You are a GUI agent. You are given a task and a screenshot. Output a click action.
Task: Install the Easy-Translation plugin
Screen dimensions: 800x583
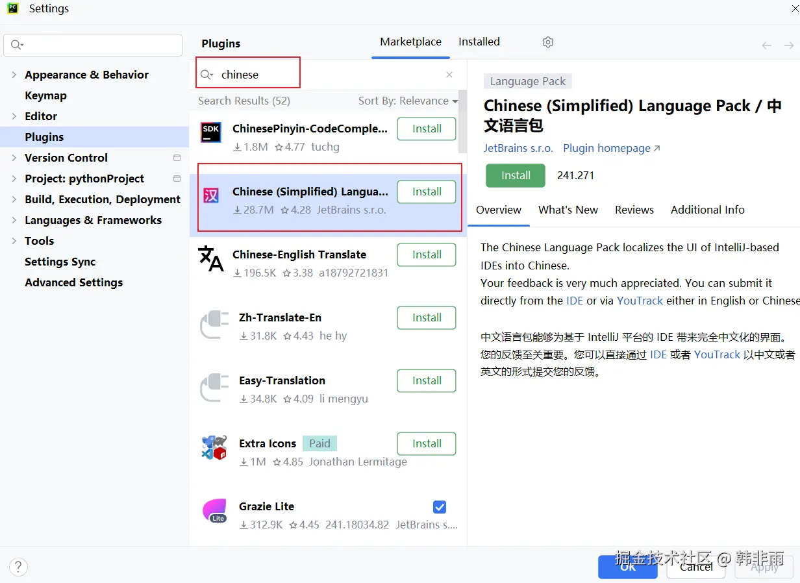point(427,380)
